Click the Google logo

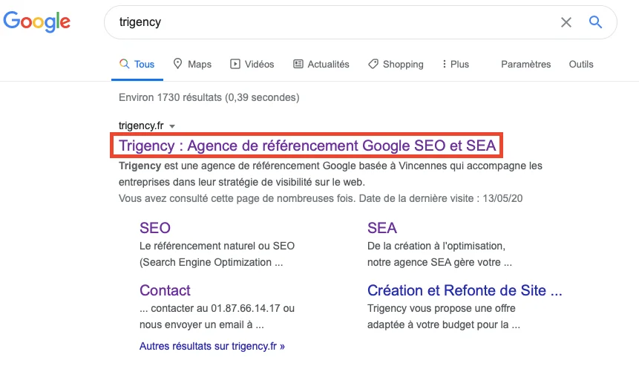point(37,22)
